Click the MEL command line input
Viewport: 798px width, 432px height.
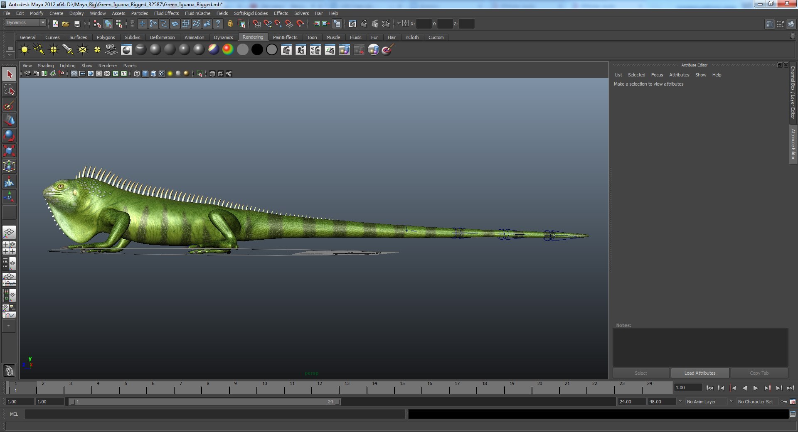click(214, 414)
